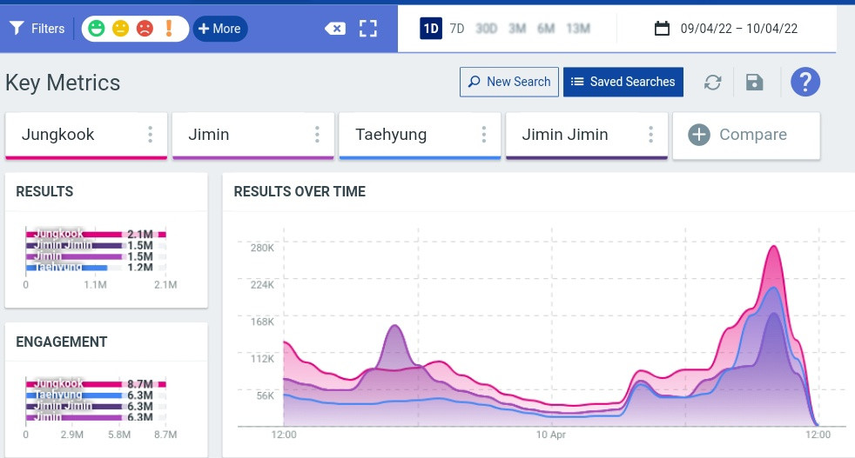Open the calendar date picker icon
855x458 pixels.
[x=662, y=29]
